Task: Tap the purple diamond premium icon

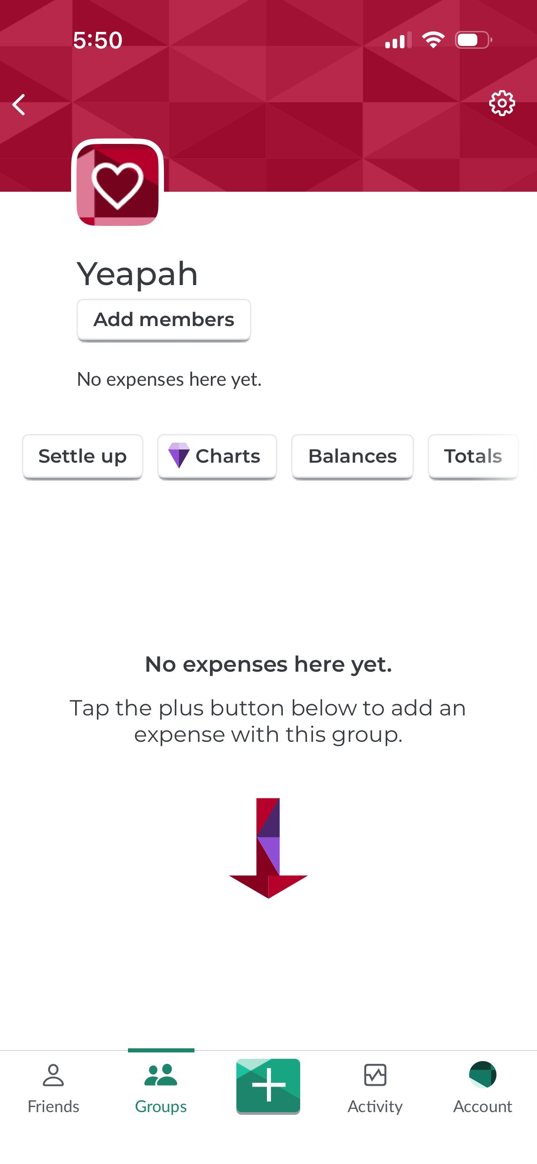Action: [x=179, y=455]
